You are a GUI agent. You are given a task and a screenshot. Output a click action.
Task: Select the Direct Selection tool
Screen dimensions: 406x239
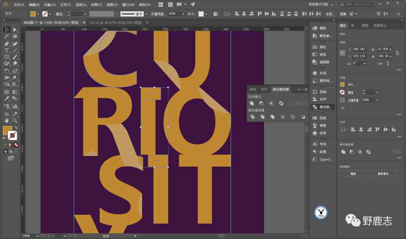(x=15, y=30)
